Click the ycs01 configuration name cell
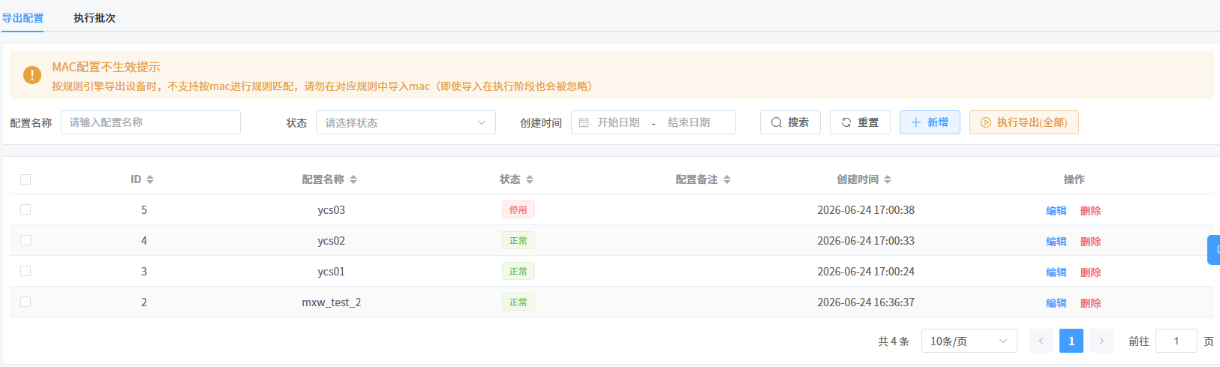The image size is (1220, 367). [332, 272]
